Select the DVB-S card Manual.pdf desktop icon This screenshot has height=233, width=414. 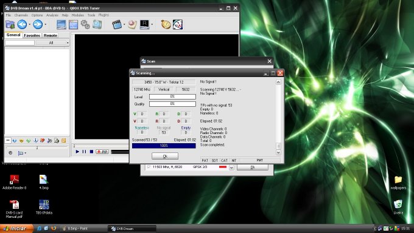(14, 209)
